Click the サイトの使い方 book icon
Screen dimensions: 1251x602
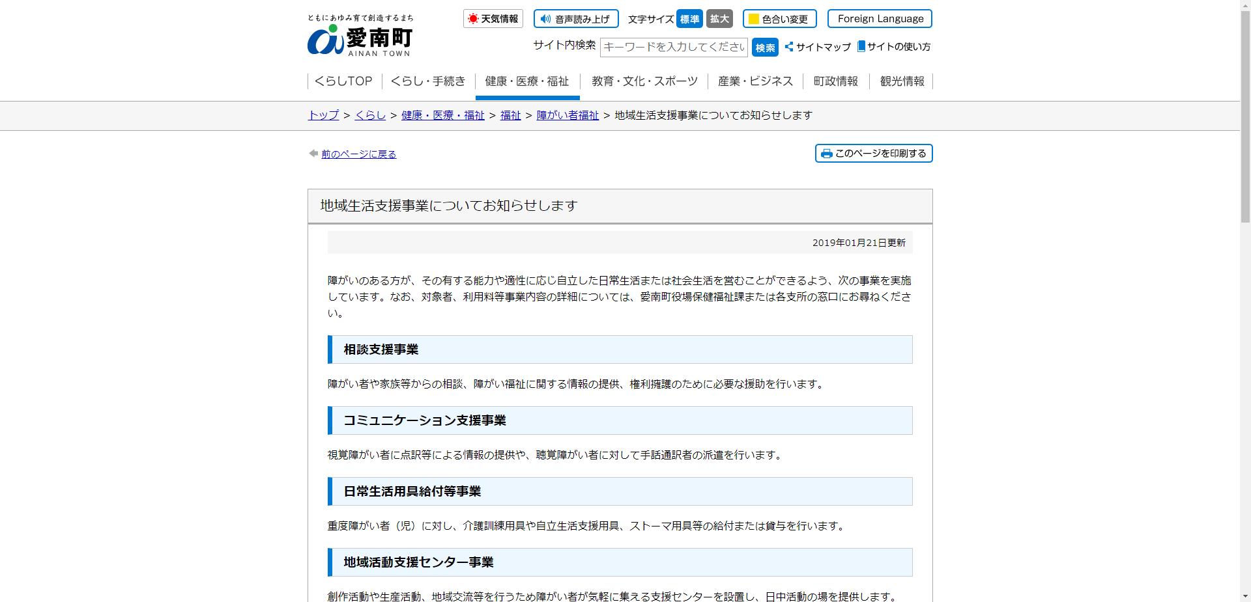click(861, 47)
